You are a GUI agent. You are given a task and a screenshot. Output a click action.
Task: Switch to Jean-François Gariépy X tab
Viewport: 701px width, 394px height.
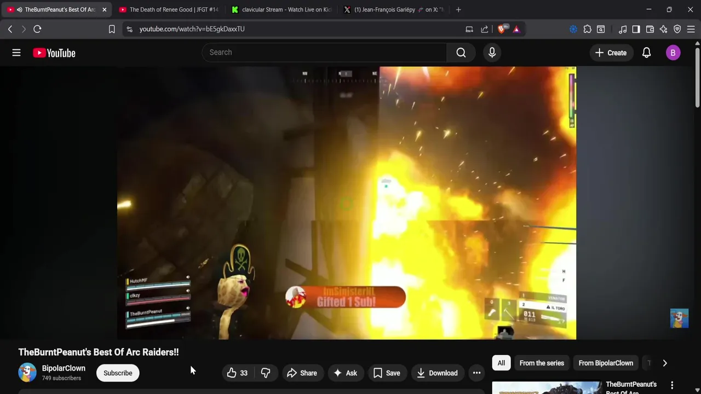(x=393, y=9)
